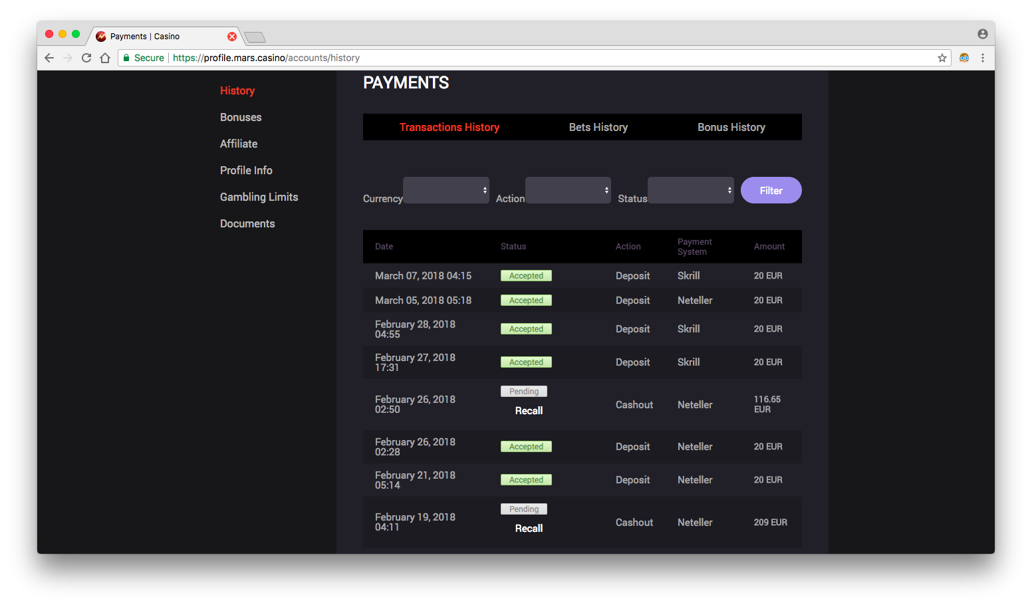Expand the Status filter dropdown

[691, 190]
